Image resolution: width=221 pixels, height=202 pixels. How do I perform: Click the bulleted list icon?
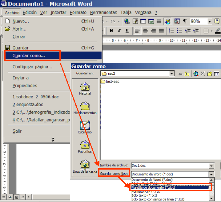[179, 31]
